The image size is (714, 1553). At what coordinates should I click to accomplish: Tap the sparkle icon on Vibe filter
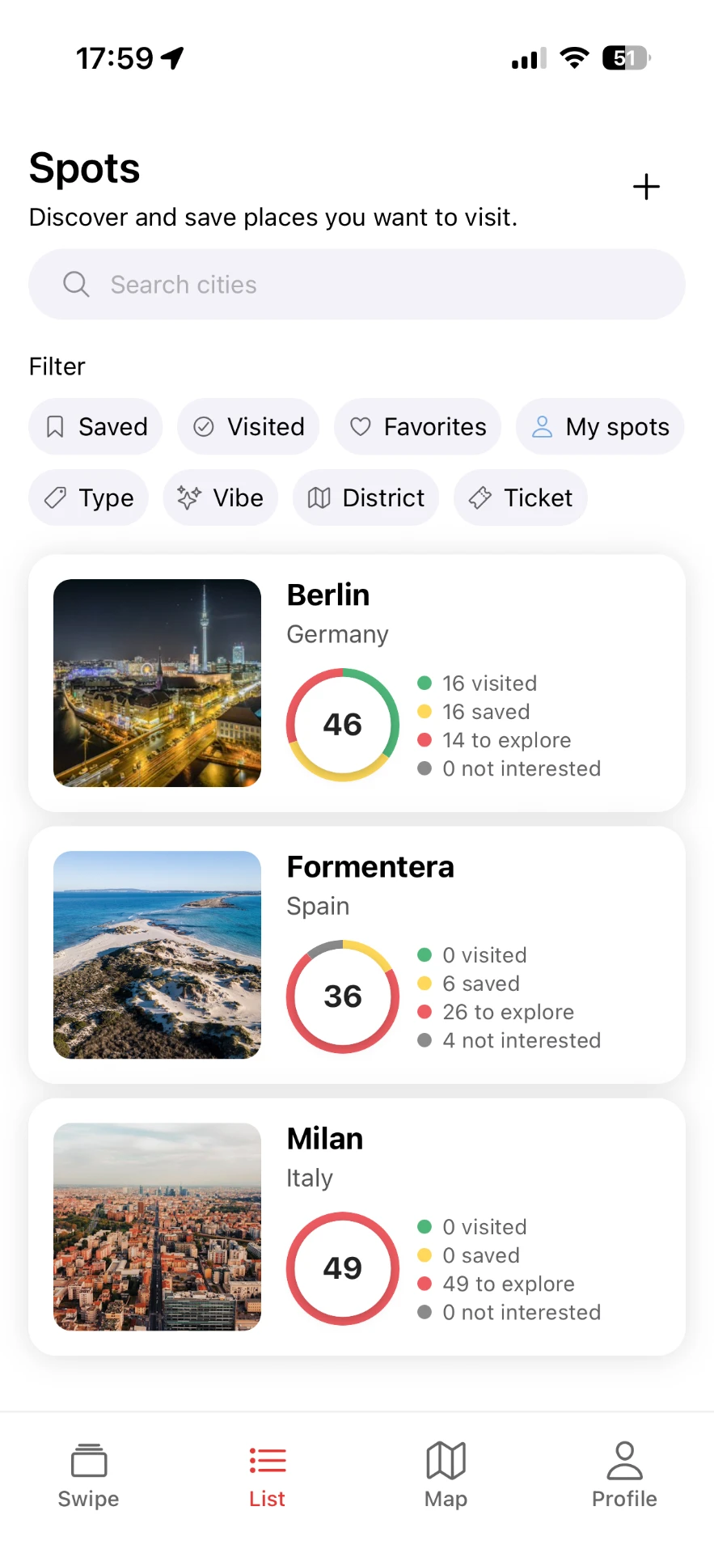click(x=188, y=497)
